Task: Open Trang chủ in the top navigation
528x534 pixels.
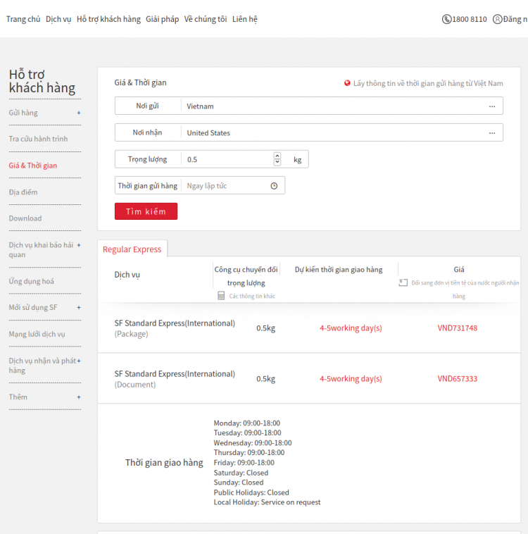Action: pos(23,19)
